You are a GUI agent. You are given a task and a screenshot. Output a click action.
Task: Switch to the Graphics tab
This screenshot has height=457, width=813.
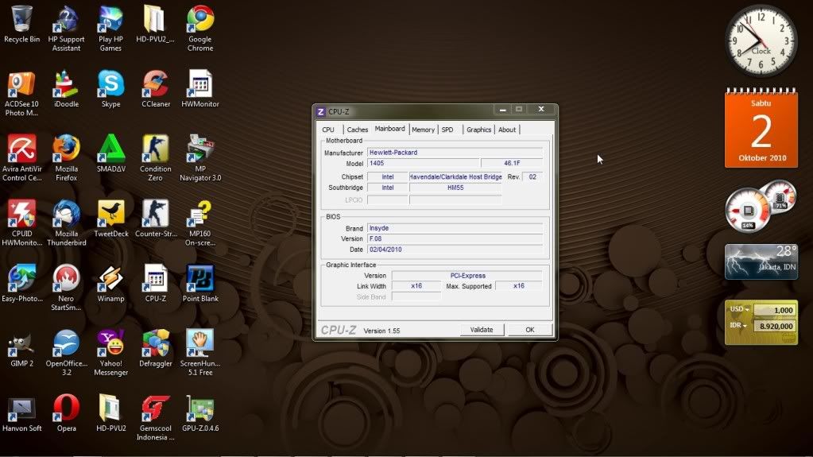(478, 130)
